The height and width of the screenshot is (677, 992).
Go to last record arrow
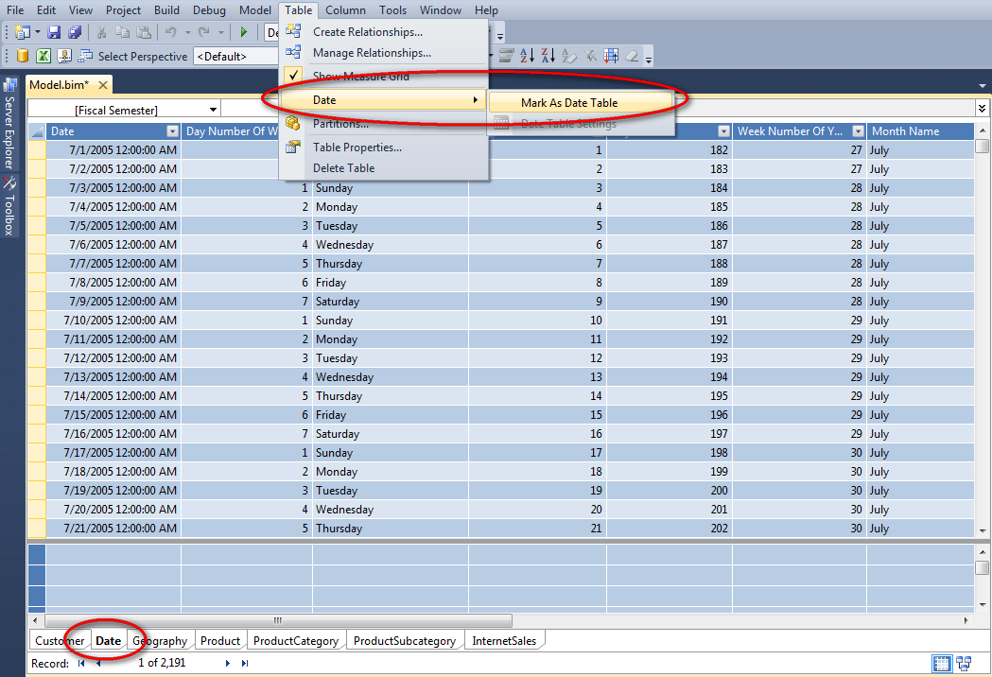(245, 663)
